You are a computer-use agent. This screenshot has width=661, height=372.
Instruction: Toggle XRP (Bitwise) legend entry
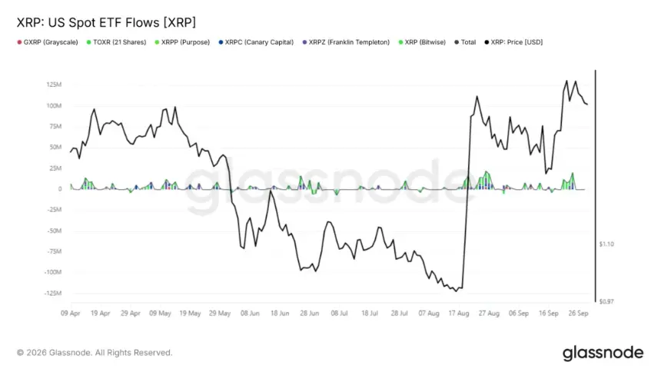(422, 42)
